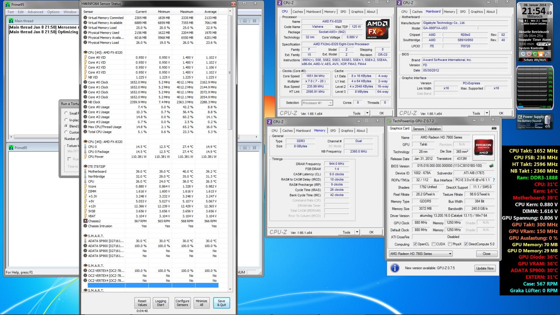
Task: Click the Close button in GPU-Z
Action: (486, 254)
